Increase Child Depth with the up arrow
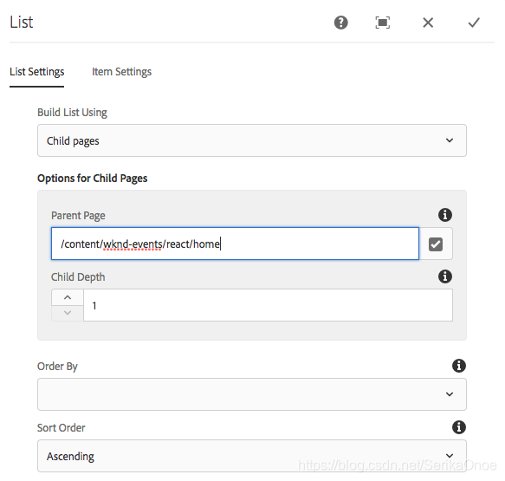Viewport: 505px width, 481px height. point(68,297)
